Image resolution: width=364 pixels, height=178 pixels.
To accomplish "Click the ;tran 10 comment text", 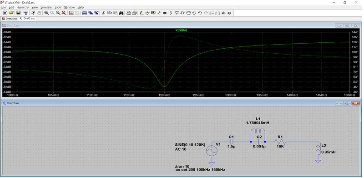I will (x=182, y=166).
